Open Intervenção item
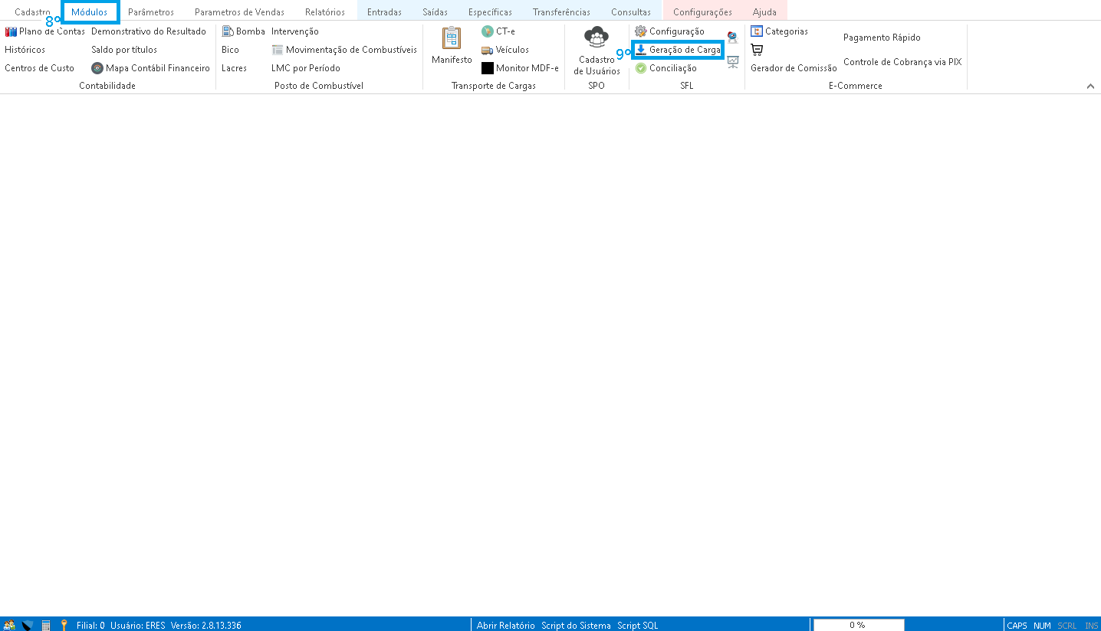Screen dimensions: 1101x631 pos(295,31)
